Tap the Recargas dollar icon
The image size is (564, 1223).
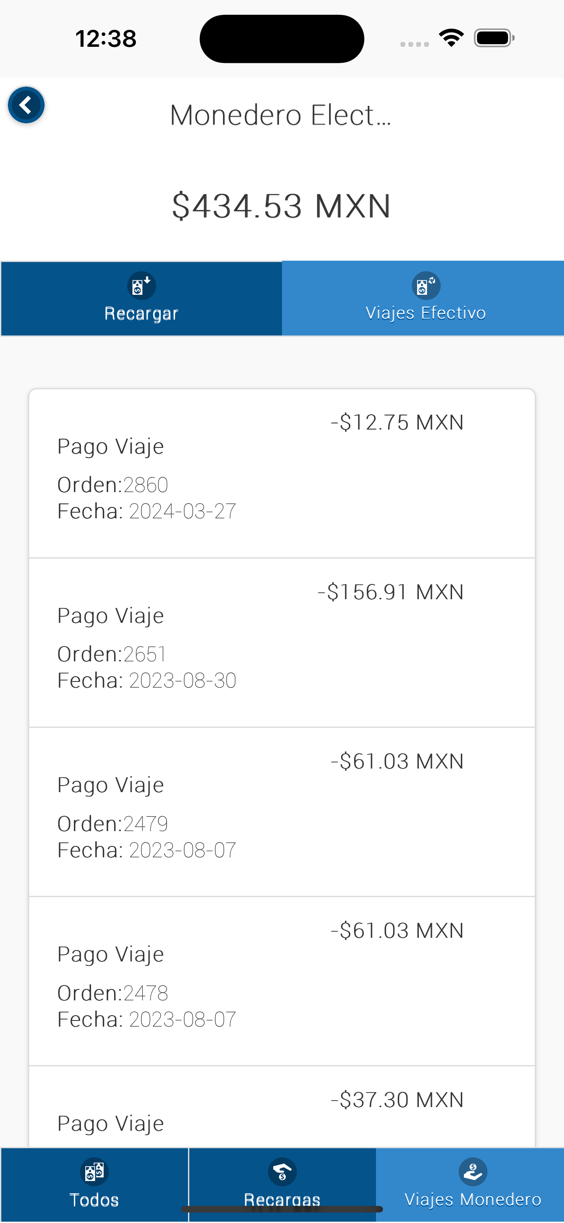click(x=282, y=1172)
